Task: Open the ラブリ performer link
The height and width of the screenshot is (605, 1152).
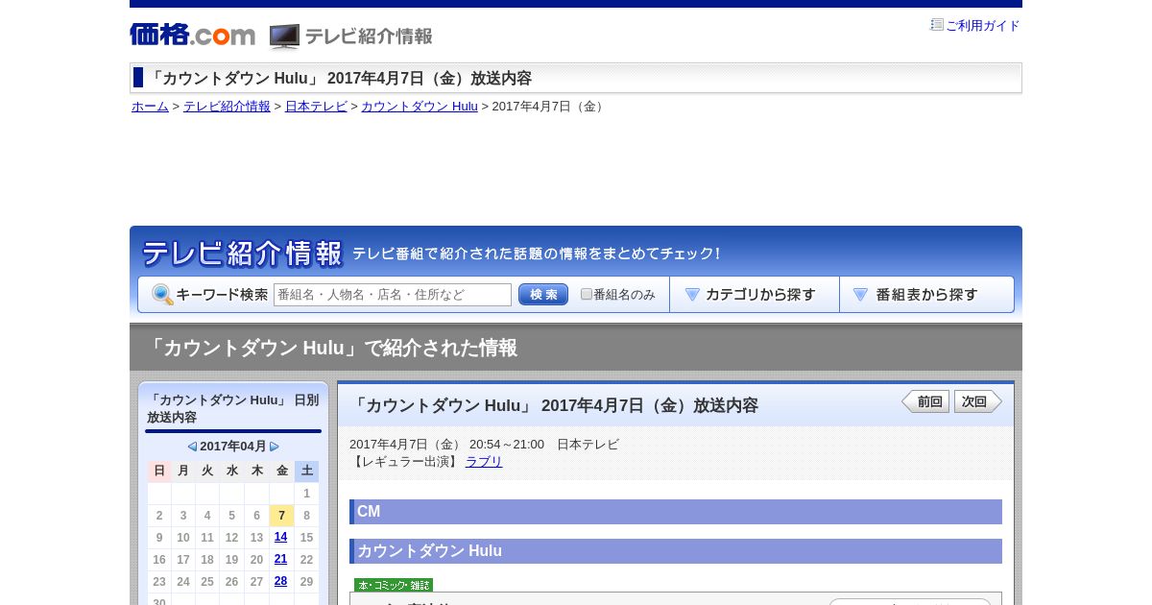Action: coord(484,462)
